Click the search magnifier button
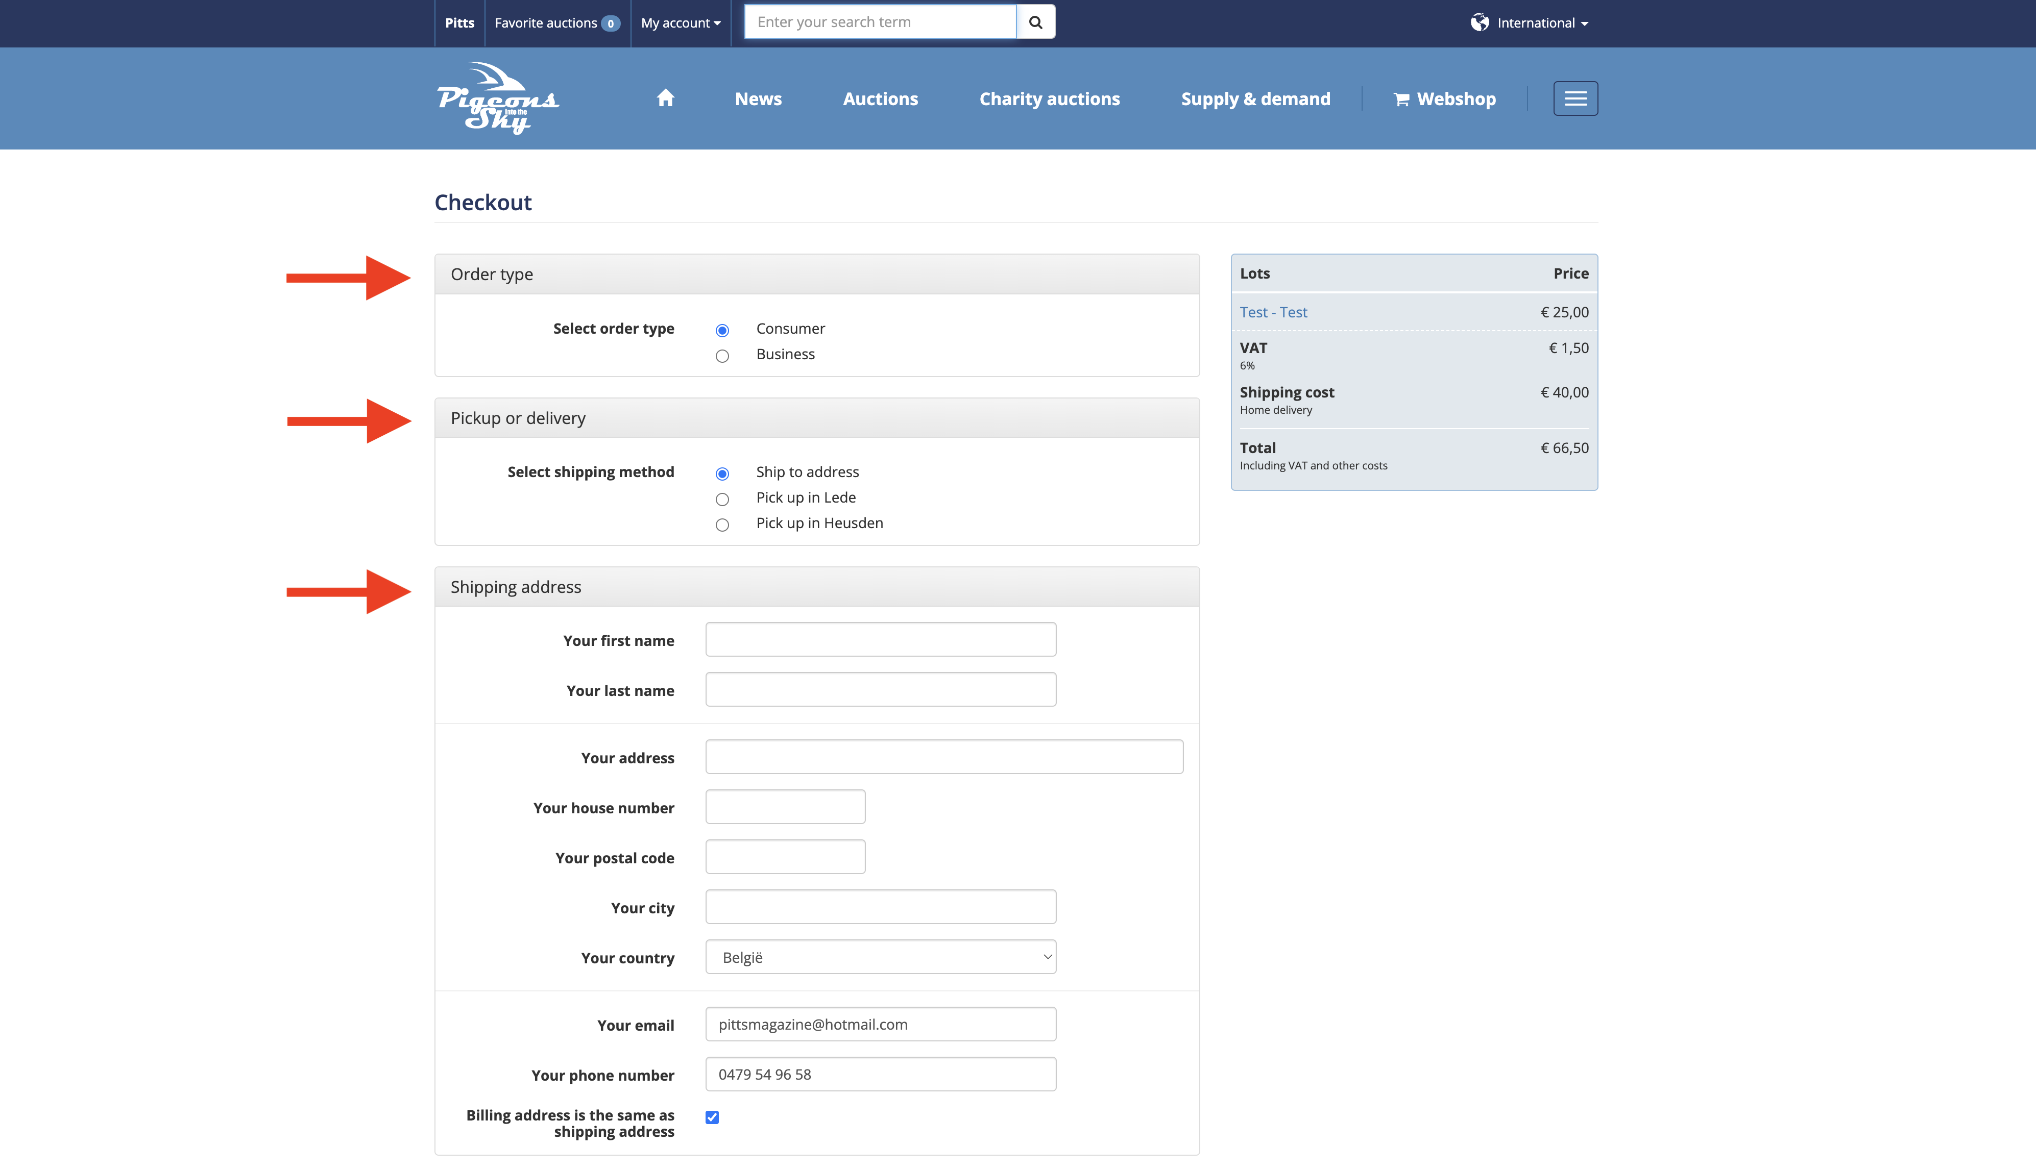The image size is (2036, 1171). 1036,22
